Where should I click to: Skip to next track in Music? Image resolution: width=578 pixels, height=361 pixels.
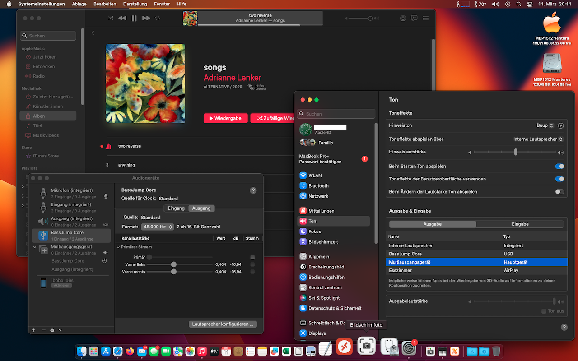(146, 19)
